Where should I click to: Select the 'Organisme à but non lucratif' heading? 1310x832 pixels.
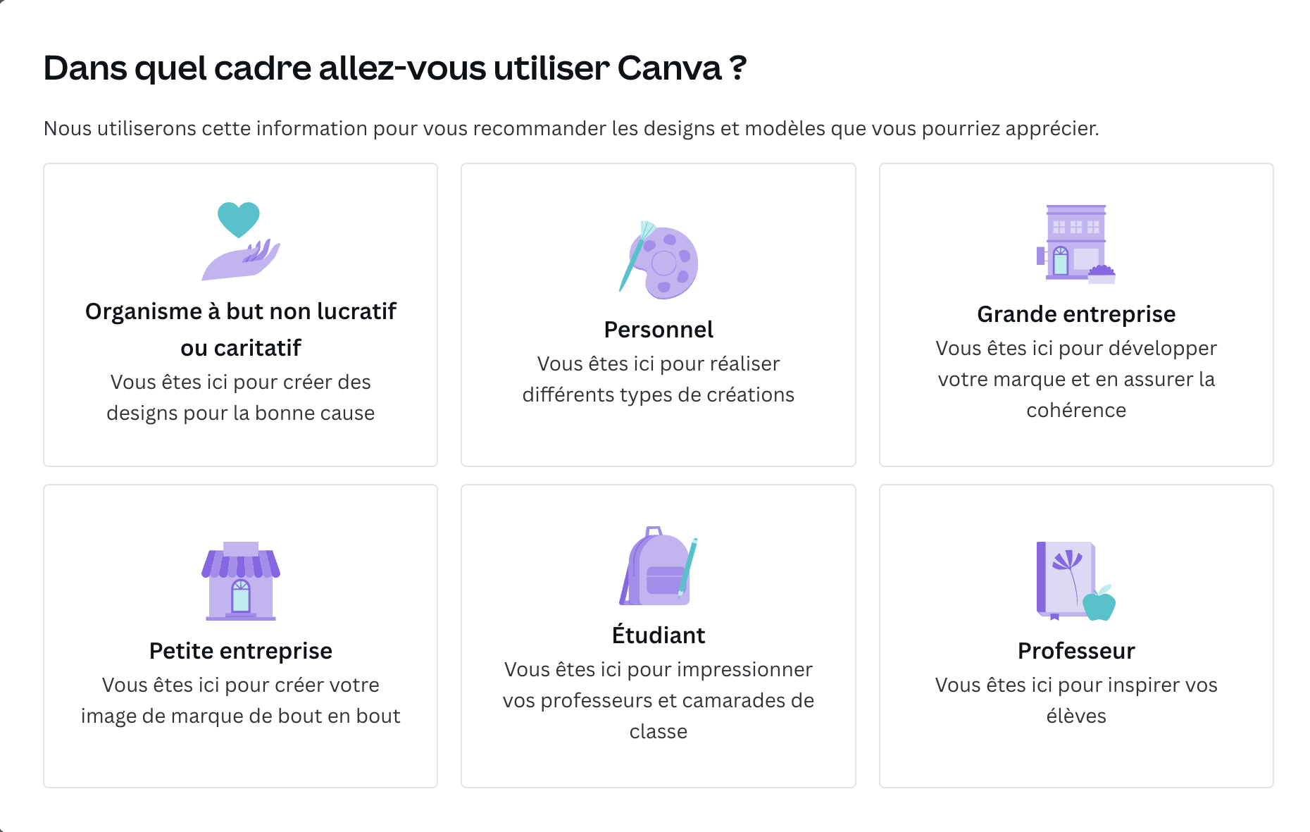click(241, 311)
